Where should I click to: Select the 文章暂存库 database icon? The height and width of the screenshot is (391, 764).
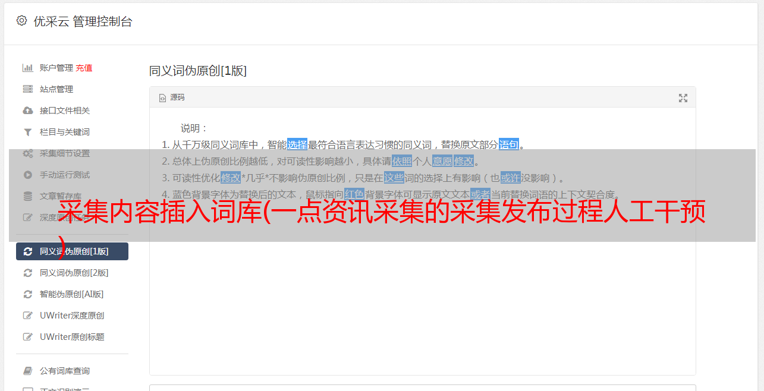[27, 196]
